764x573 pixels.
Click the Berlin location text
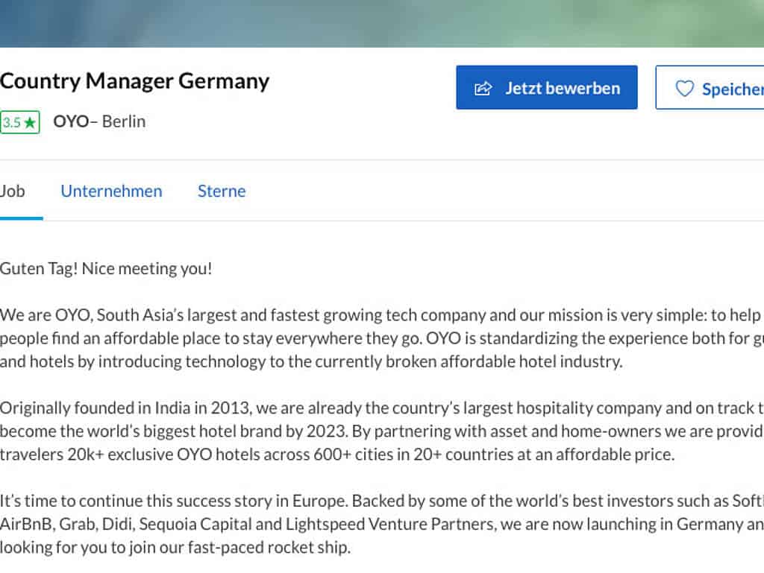click(123, 121)
